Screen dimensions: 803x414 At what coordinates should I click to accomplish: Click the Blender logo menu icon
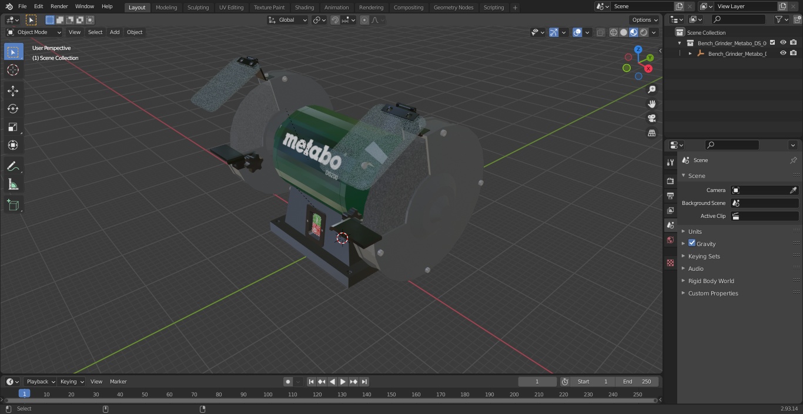(x=9, y=6)
